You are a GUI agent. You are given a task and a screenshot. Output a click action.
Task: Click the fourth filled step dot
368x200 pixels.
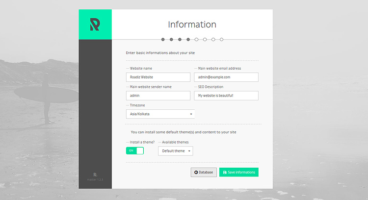188,39
